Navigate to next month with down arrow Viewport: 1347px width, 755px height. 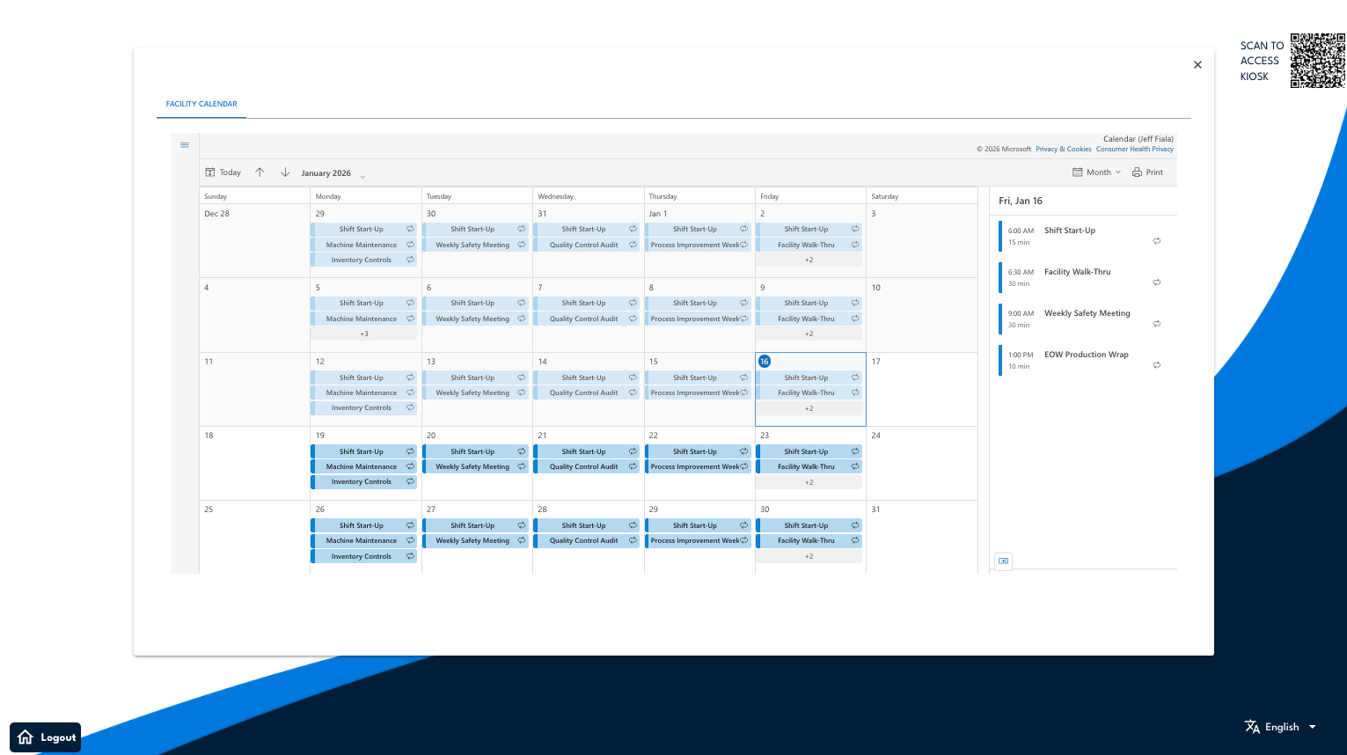pyautogui.click(x=284, y=172)
